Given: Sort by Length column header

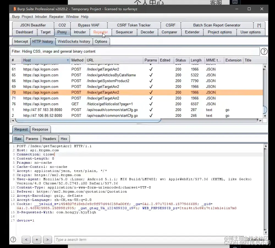Looking at the screenshot, I should [197, 60].
